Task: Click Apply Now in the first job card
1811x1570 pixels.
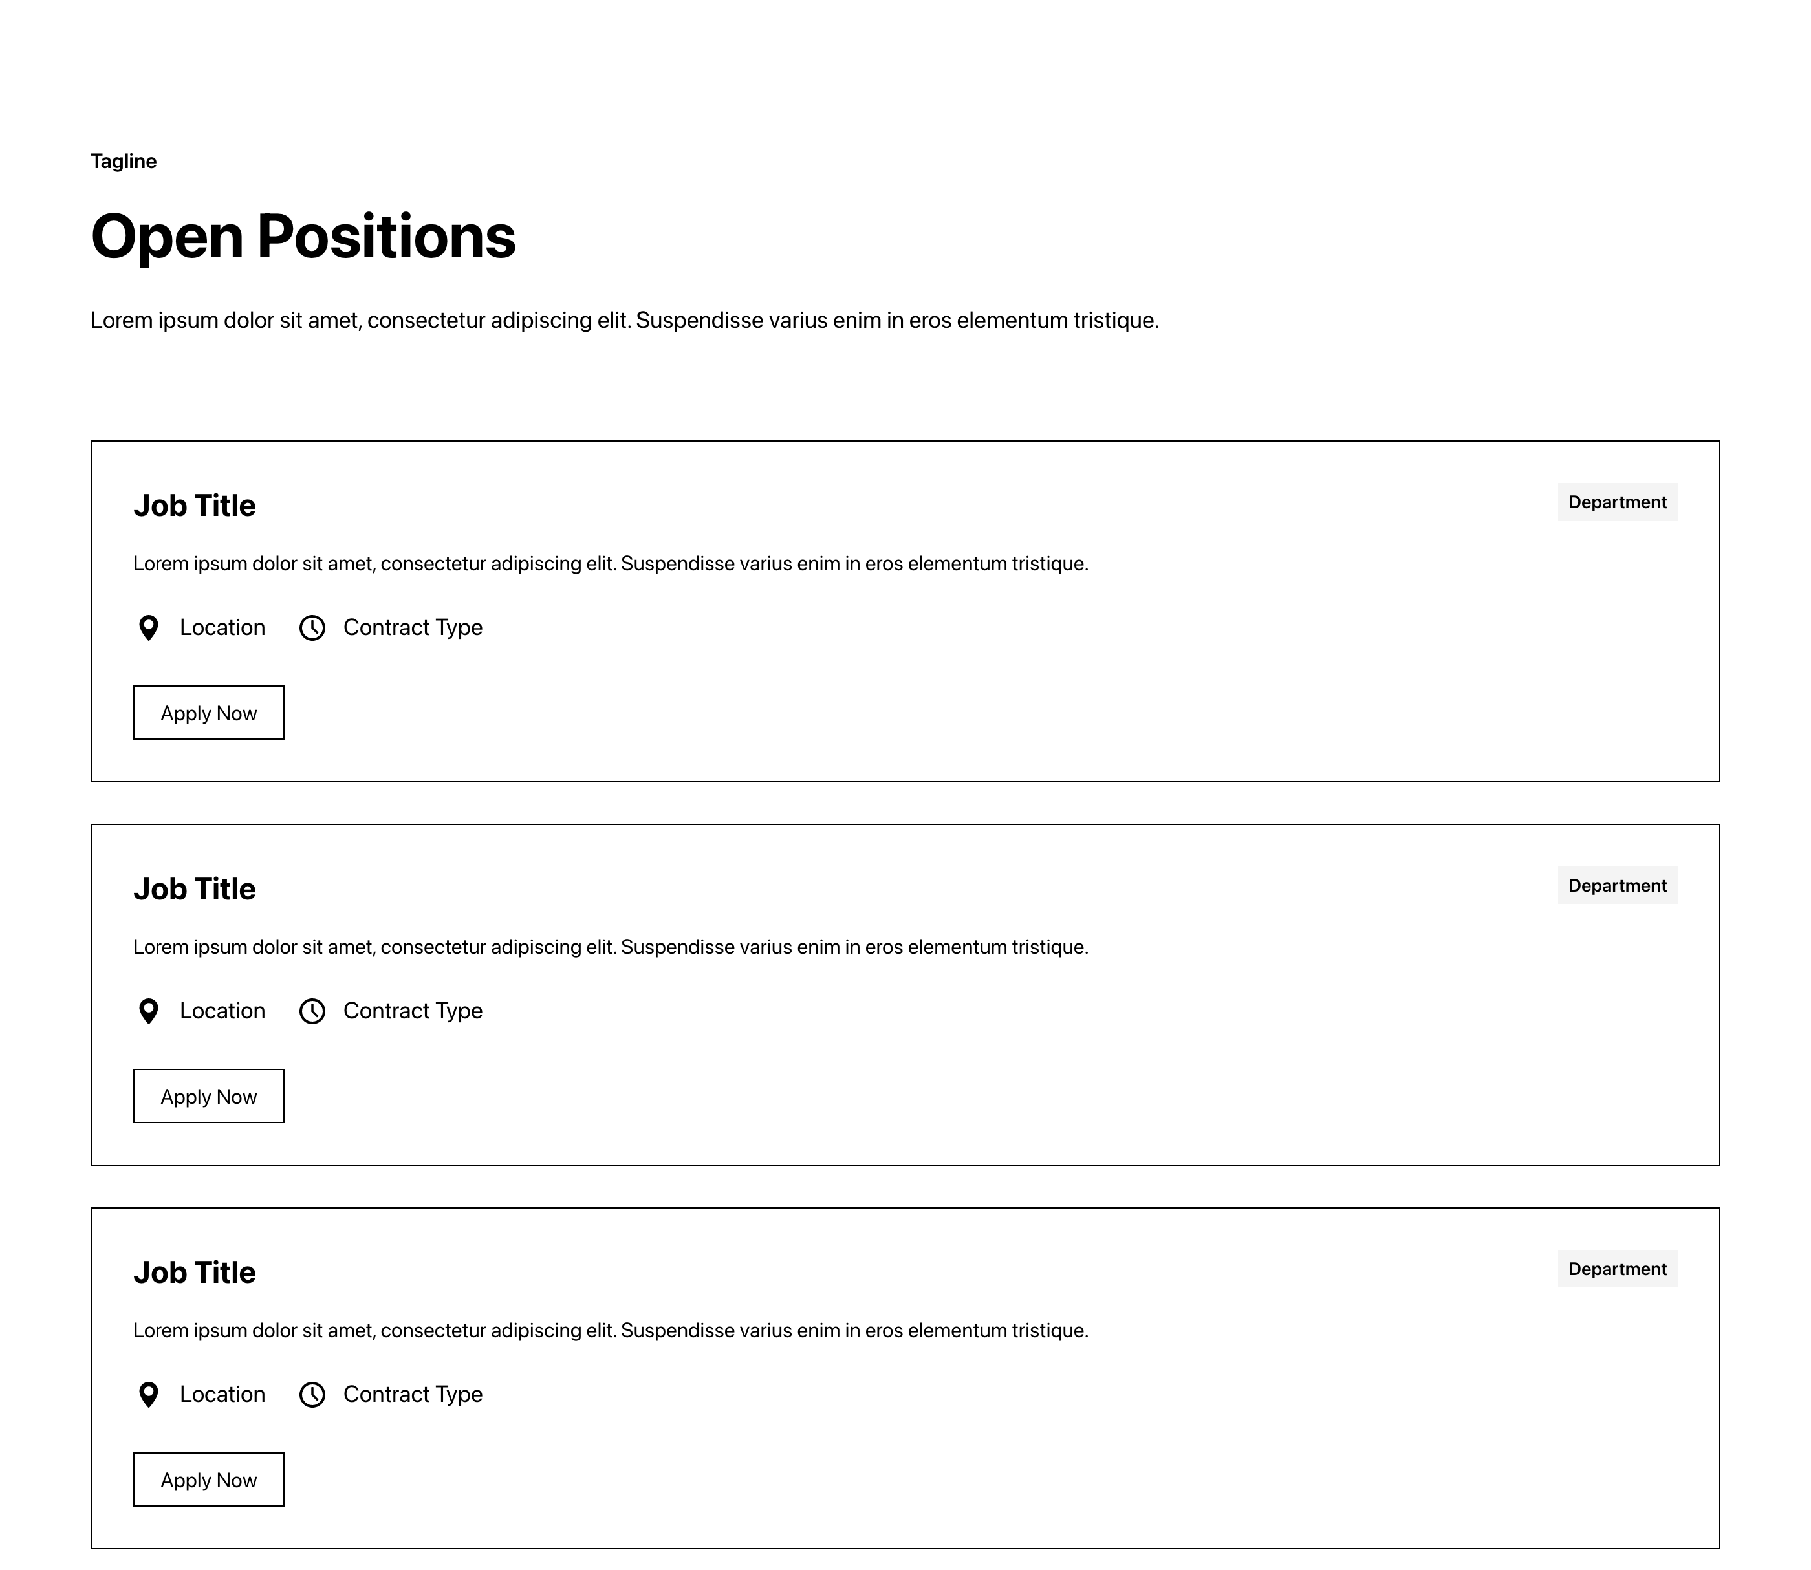Action: 208,713
